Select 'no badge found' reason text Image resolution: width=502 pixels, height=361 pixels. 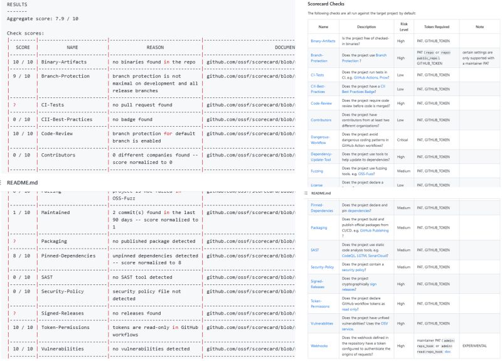[x=132, y=119]
